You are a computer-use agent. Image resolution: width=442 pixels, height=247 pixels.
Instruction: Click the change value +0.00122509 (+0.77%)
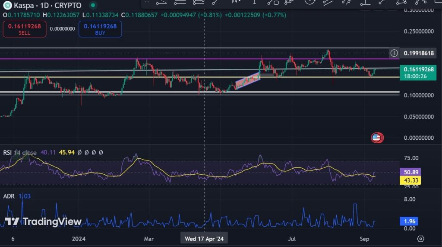coord(256,15)
